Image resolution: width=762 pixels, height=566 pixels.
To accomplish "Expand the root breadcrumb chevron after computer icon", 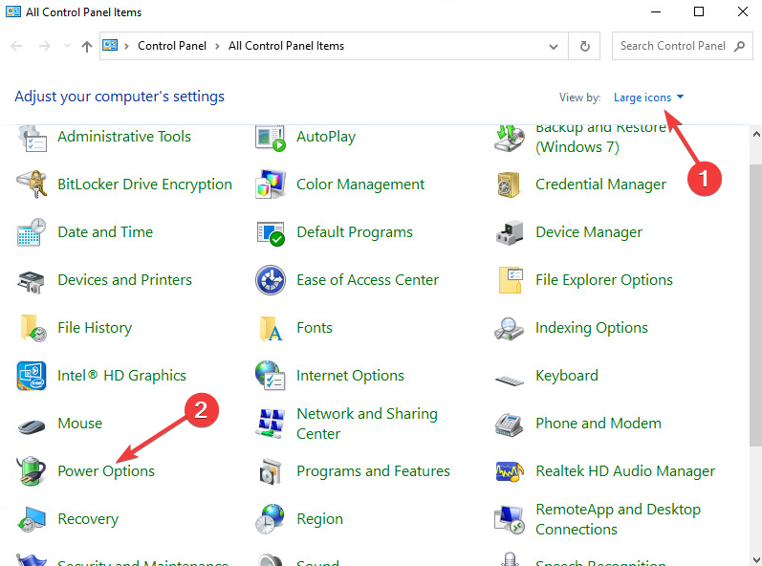I will (126, 46).
